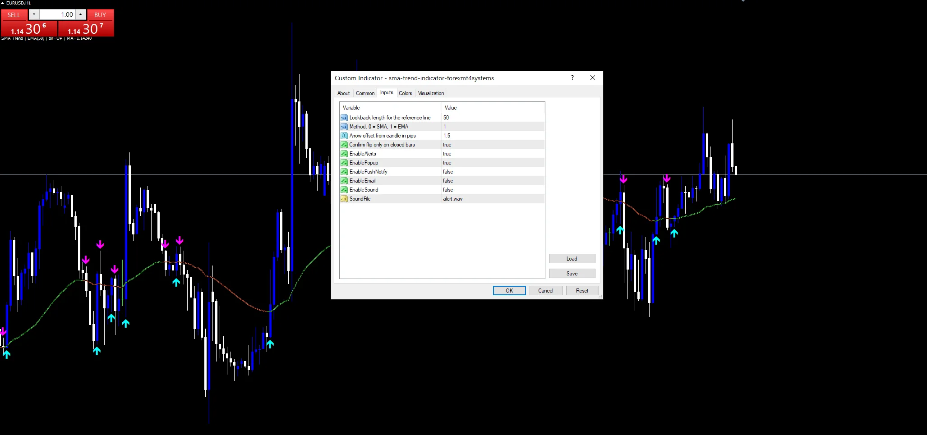Screen dimensions: 927x435
Task: Increase lot size with the up arrow
Action: point(80,14)
